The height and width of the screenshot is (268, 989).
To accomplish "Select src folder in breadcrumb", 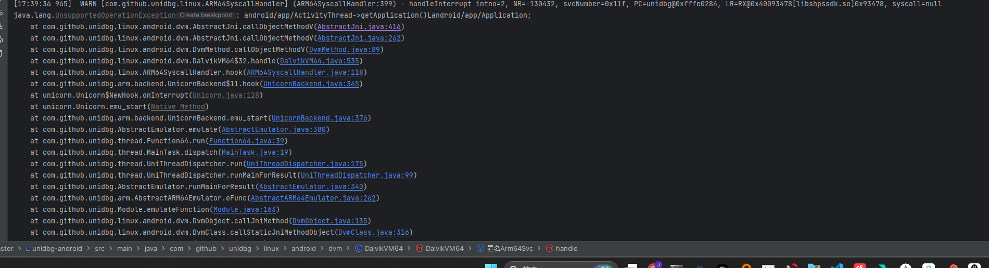I will [x=99, y=249].
